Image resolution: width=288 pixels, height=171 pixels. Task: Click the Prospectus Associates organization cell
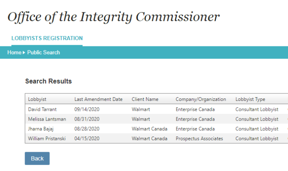point(199,139)
